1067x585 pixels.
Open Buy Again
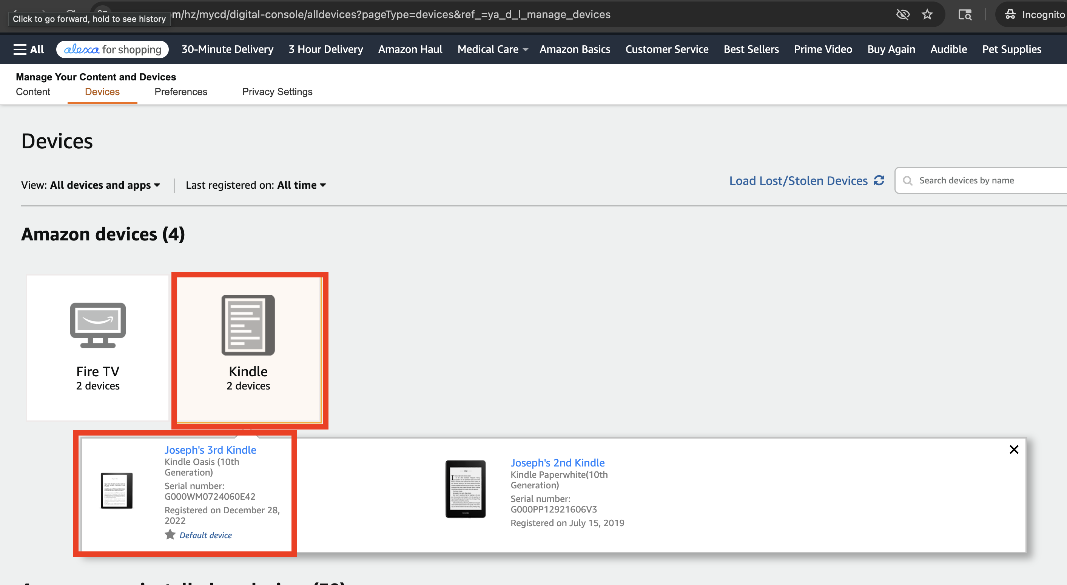pyautogui.click(x=891, y=49)
